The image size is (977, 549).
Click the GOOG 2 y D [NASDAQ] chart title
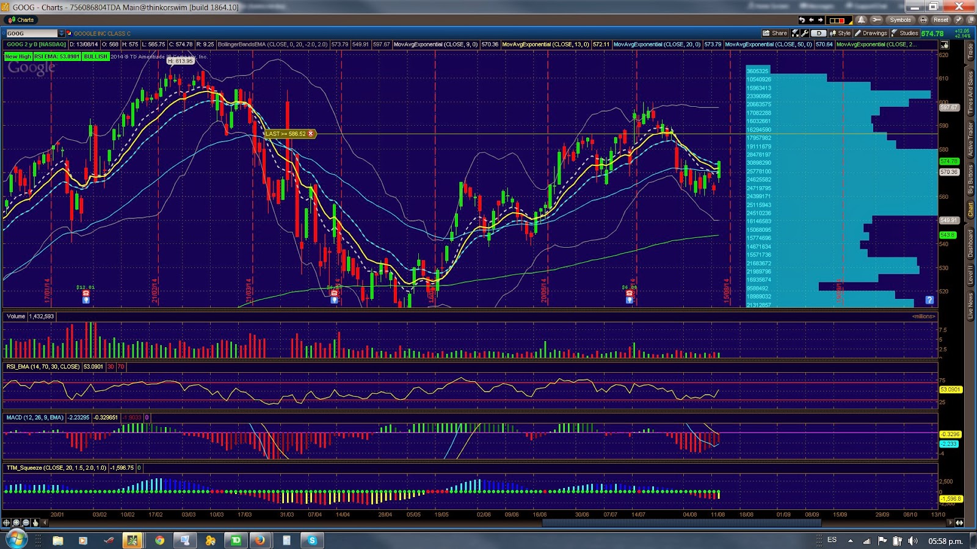click(36, 45)
